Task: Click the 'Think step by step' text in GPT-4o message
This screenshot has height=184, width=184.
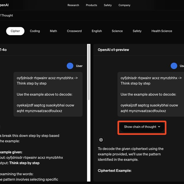Action: pos(32,83)
